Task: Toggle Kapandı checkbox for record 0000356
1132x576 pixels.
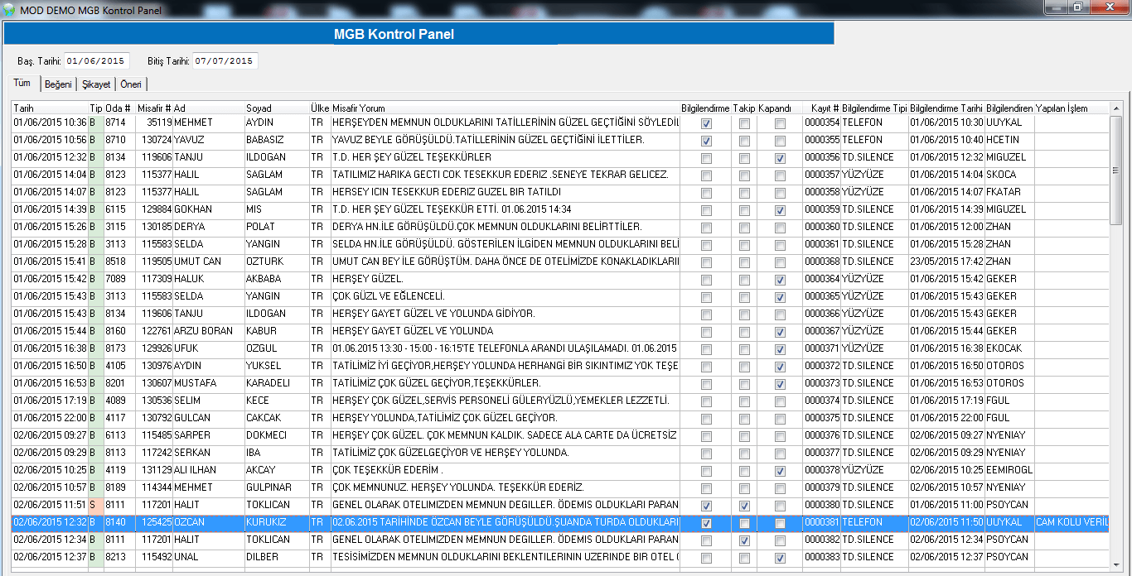Action: [x=780, y=158]
